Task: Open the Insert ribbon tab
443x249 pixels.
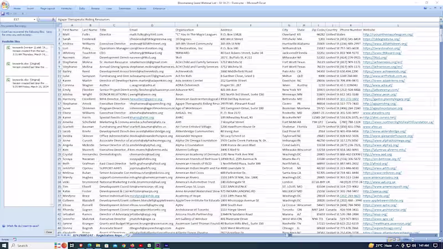Action: tap(30, 8)
